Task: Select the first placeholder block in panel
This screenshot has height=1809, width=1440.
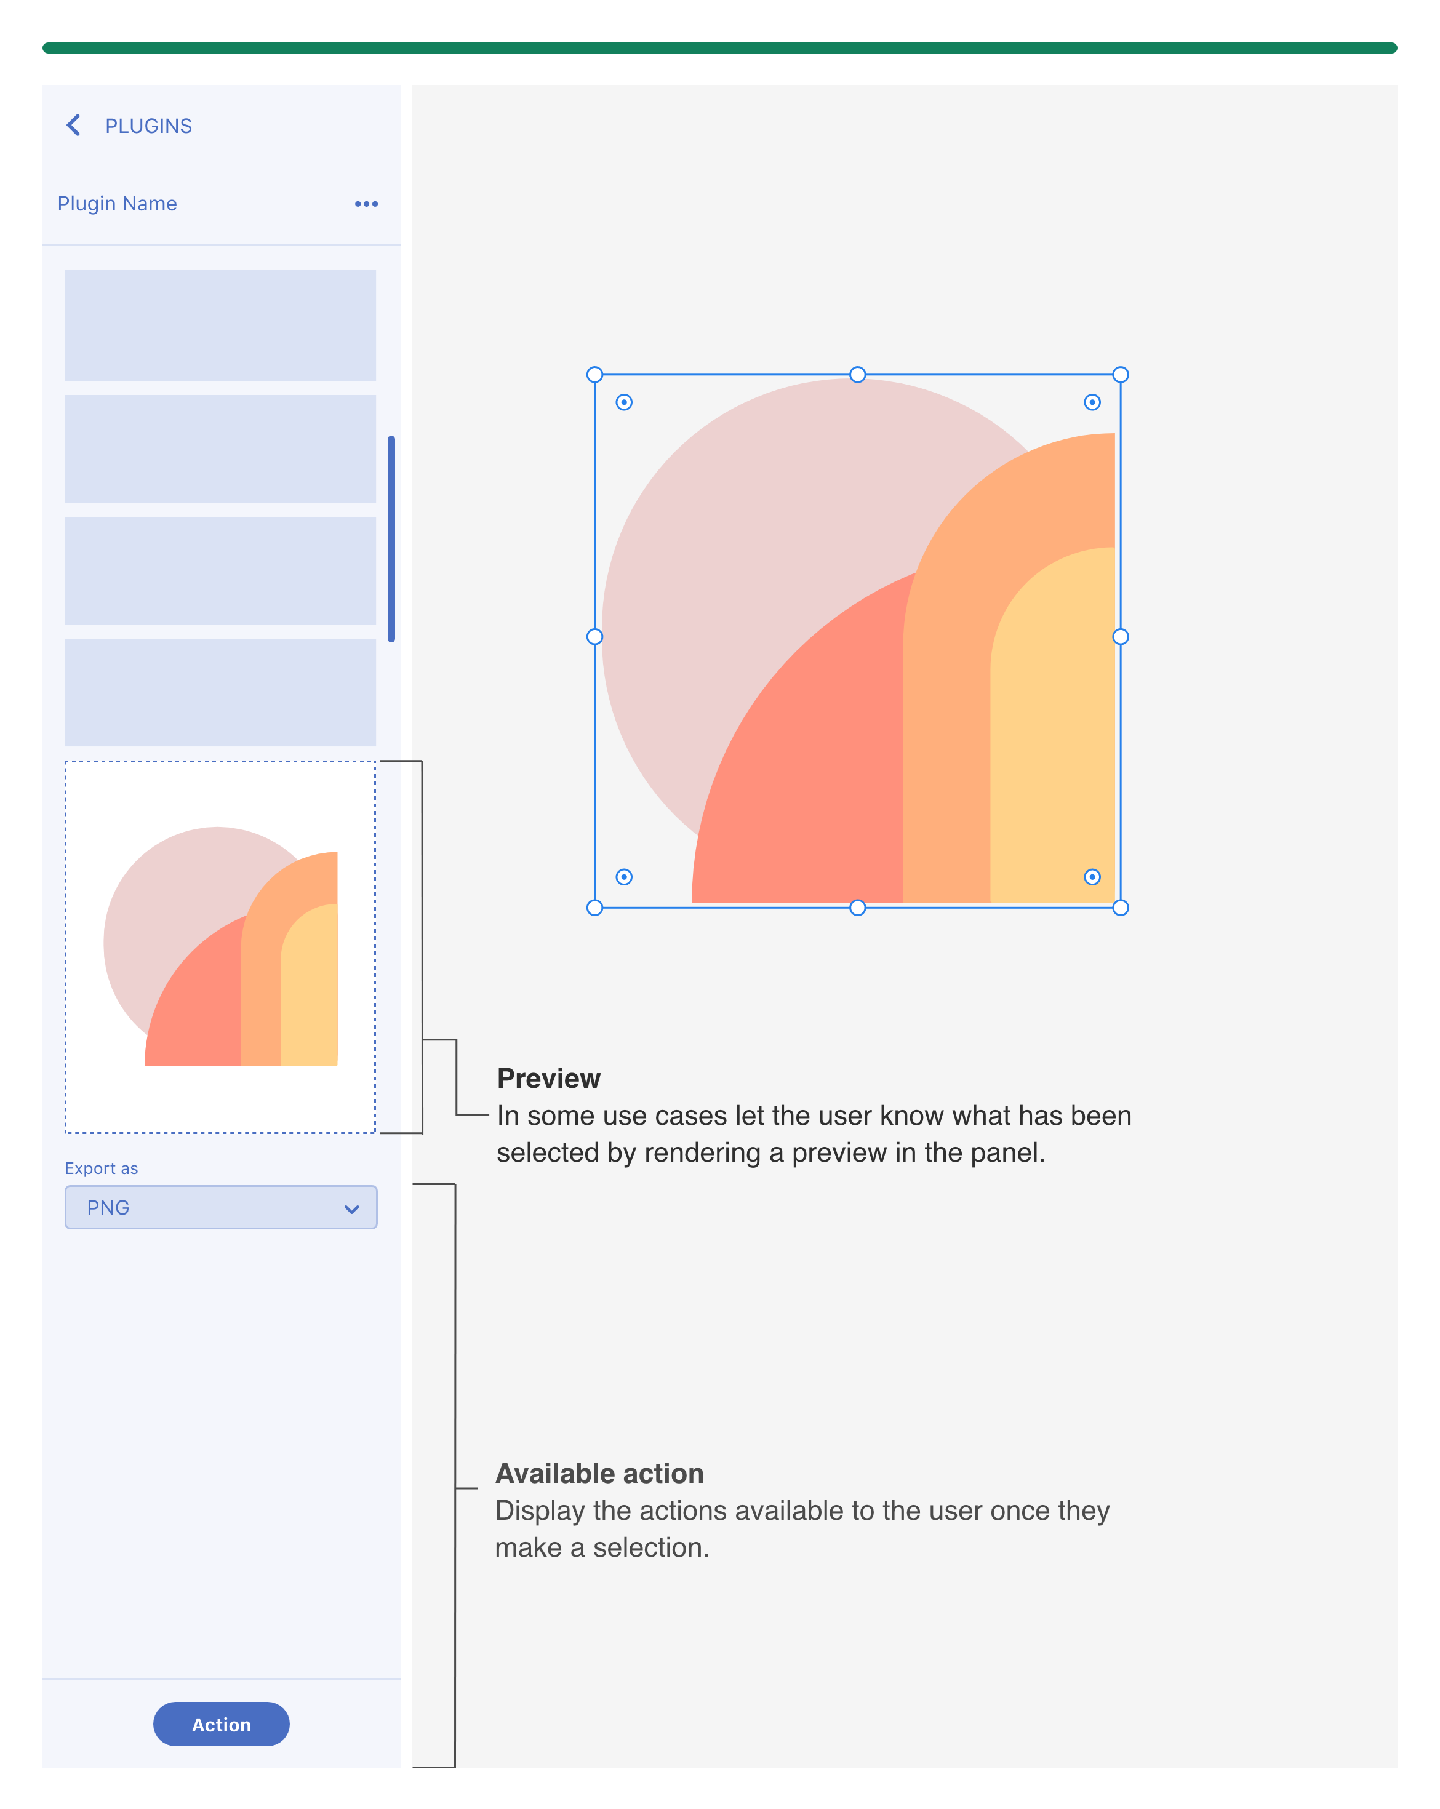Action: click(220, 325)
